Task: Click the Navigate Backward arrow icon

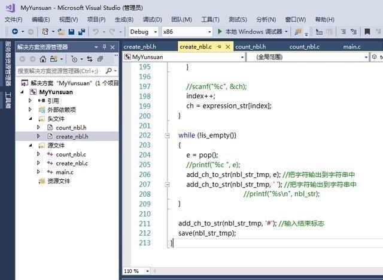Action: [15, 31]
